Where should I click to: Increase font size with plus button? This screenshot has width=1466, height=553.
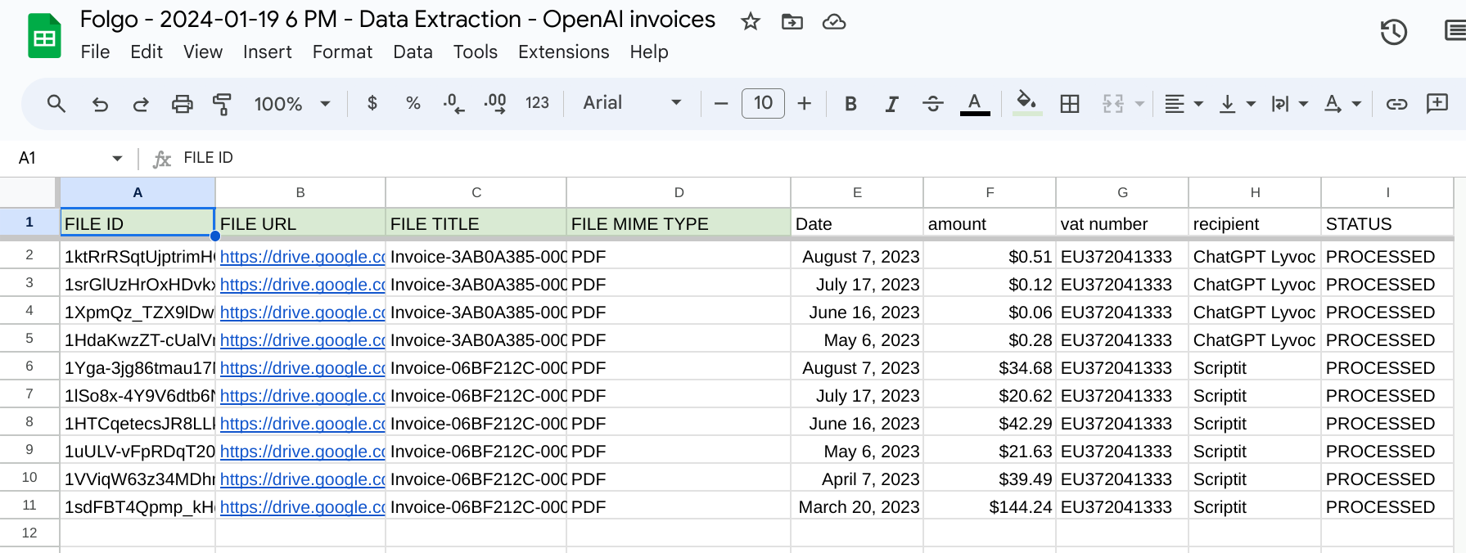tap(805, 103)
